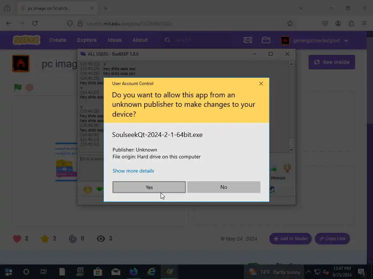The width and height of the screenshot is (373, 279).
Task: Minimize the BeeBEEP window
Action: click(254, 54)
